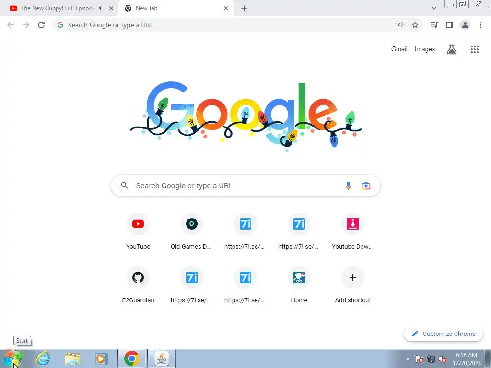Open the Old Games D... shortcut
Image resolution: width=491 pixels, height=368 pixels.
(192, 231)
